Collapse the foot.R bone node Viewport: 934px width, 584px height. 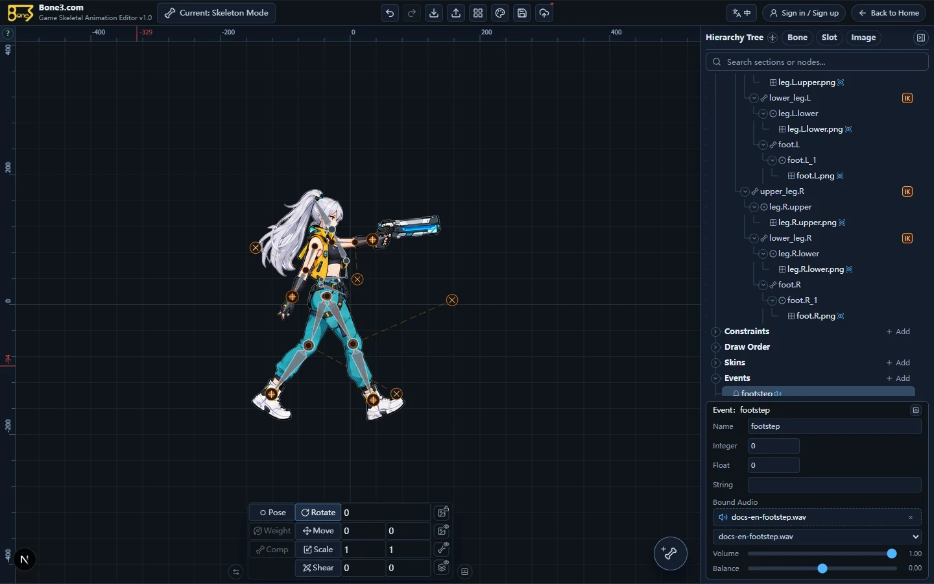tap(763, 285)
